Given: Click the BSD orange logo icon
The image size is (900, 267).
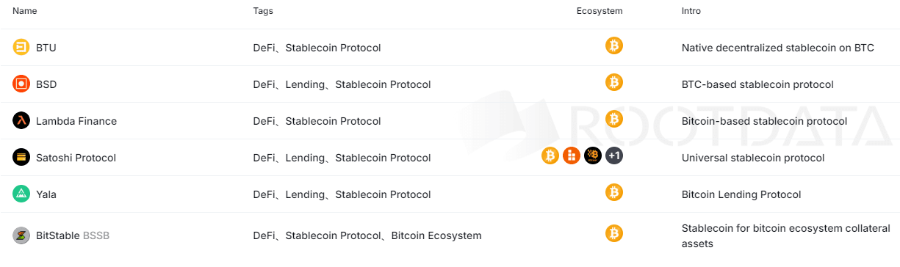Looking at the screenshot, I should [x=21, y=84].
